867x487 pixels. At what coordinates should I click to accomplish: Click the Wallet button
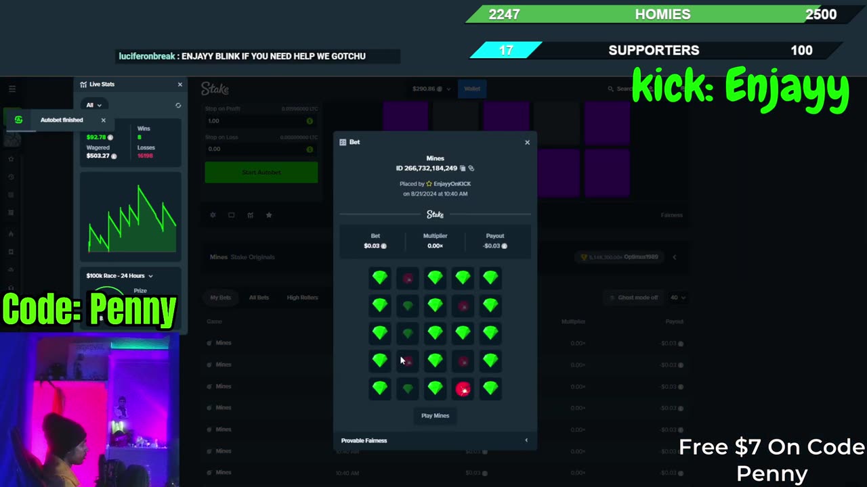point(472,89)
